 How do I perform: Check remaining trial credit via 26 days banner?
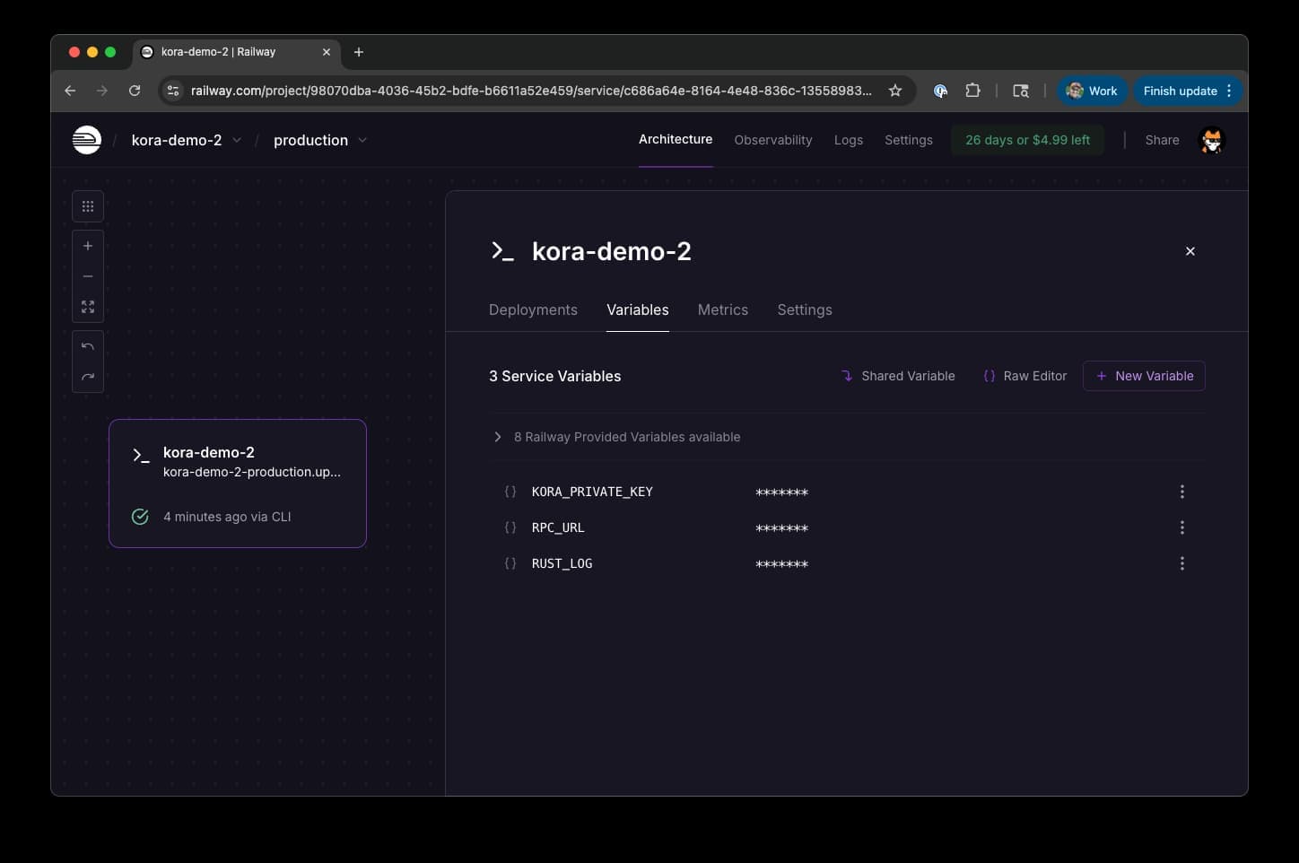point(1027,140)
